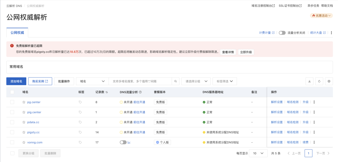Screen dimensions: 338x162
Task: Check the pg.center row checkbox
Action: [x=12, y=102]
